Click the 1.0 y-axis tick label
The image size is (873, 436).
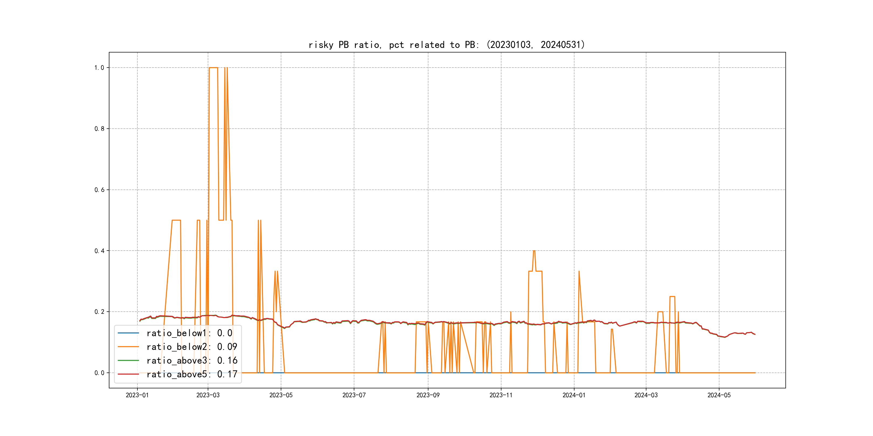(x=99, y=68)
